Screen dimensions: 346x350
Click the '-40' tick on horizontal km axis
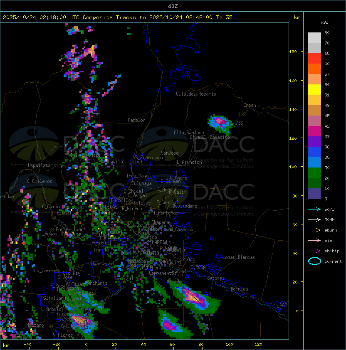tap(27, 345)
